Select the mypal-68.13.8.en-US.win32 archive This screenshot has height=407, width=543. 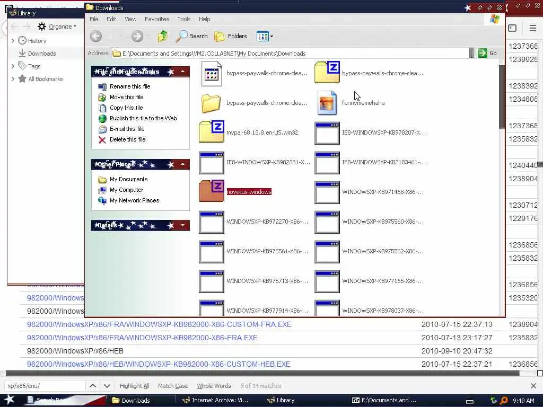point(212,131)
